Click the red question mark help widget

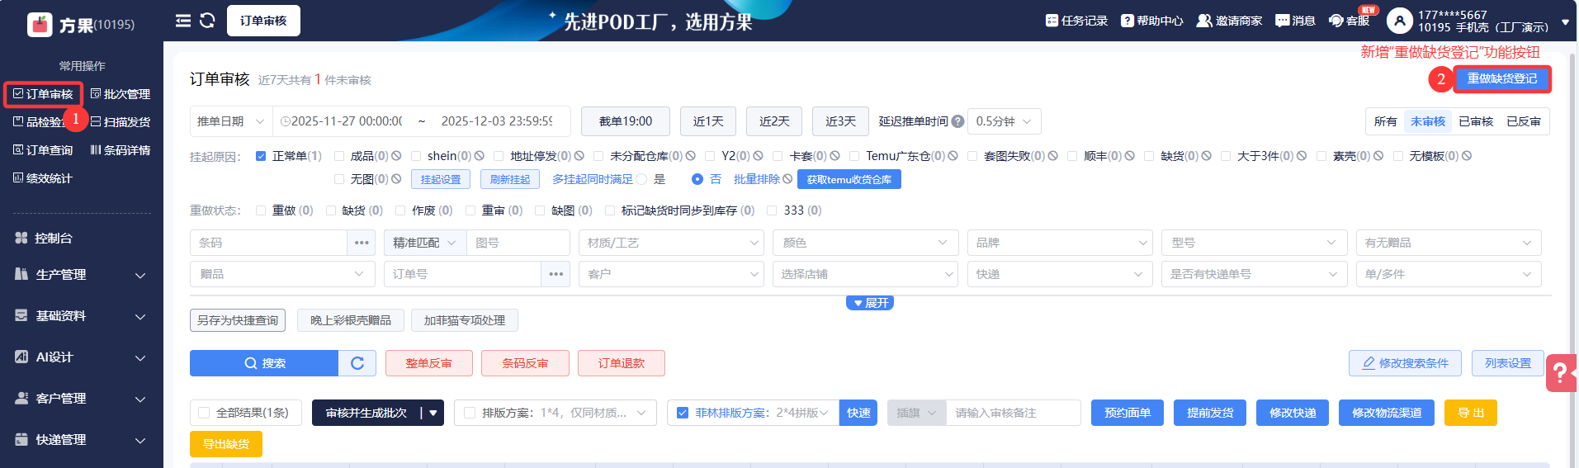[1560, 373]
